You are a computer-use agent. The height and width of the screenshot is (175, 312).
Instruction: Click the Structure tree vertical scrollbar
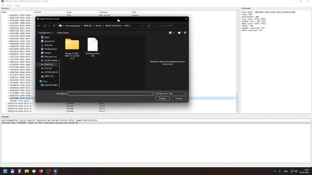(x=237, y=102)
